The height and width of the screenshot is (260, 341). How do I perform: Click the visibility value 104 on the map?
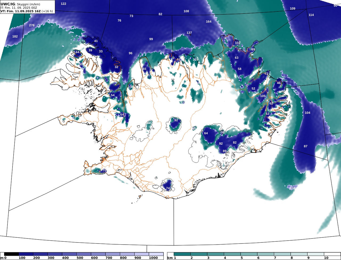307,113
